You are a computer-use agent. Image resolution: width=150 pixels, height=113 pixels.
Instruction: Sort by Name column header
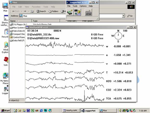tap(20, 21)
